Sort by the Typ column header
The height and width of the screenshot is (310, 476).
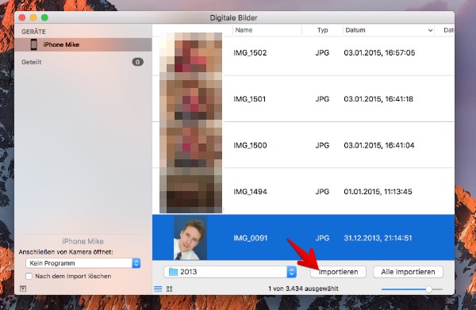coord(322,30)
